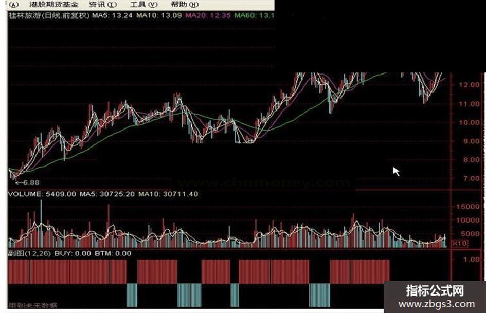Click the 9.00 price axis label
The width and height of the screenshot is (486, 313).
click(471, 141)
